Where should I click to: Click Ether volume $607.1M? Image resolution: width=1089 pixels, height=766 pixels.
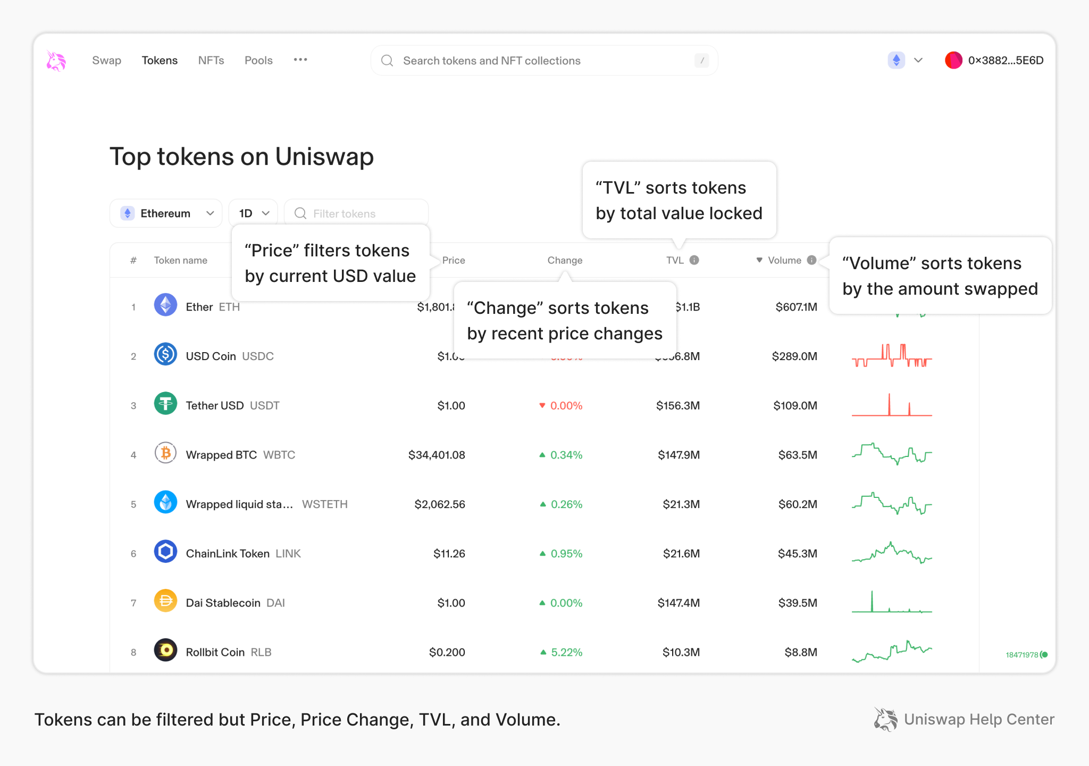click(x=796, y=307)
